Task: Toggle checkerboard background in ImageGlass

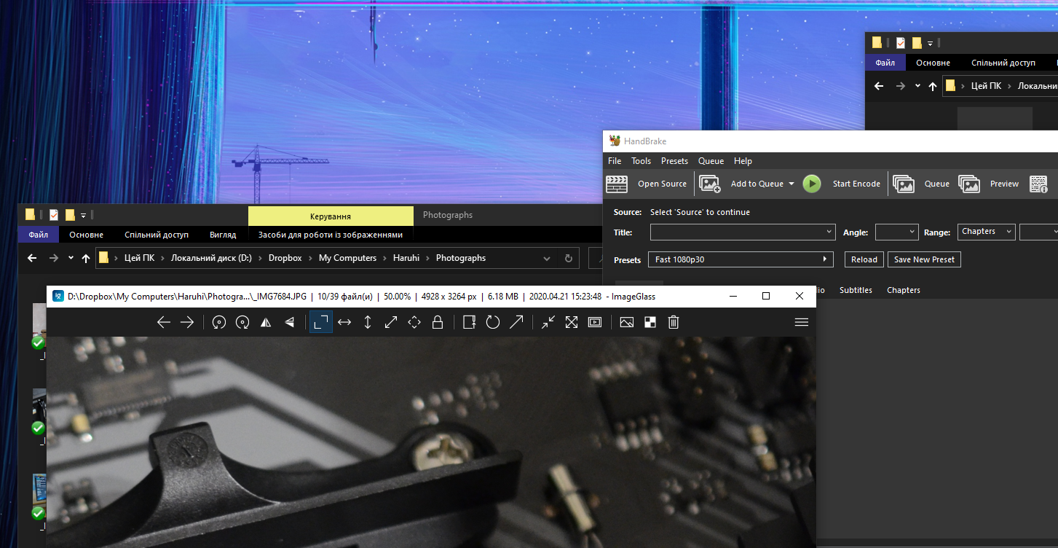Action: (650, 322)
